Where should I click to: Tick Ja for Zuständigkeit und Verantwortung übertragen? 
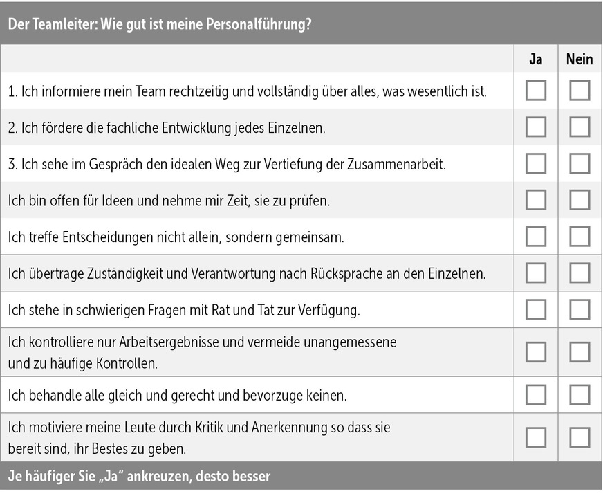point(536,273)
